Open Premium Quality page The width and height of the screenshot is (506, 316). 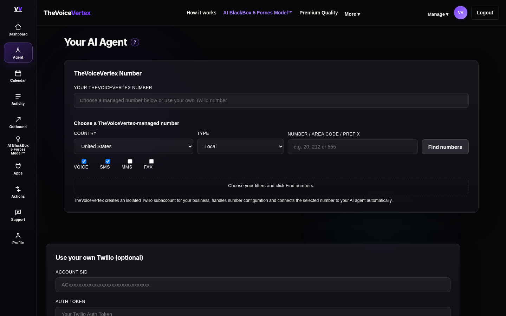(319, 13)
